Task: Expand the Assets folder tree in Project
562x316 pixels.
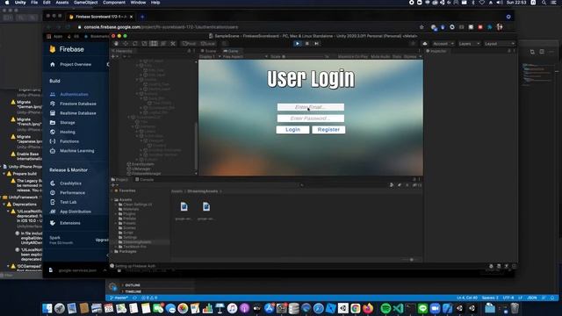Action: coord(112,200)
